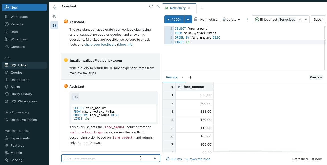327x165 pixels.
Task: Switch to the New query tab
Action: tap(178, 8)
